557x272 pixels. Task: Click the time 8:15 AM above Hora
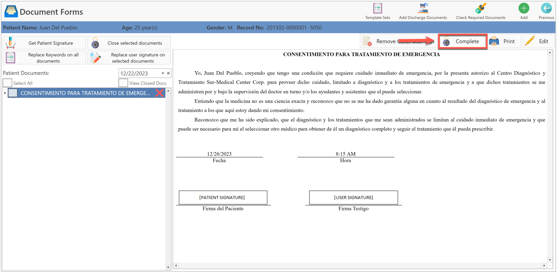[346, 154]
